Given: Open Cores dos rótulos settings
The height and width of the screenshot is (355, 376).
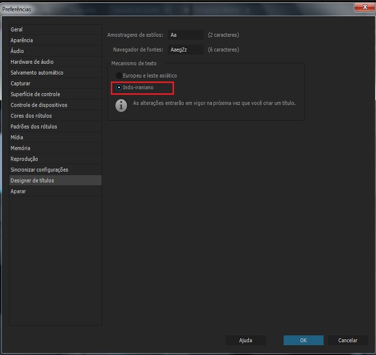Looking at the screenshot, I should click(55, 116).
